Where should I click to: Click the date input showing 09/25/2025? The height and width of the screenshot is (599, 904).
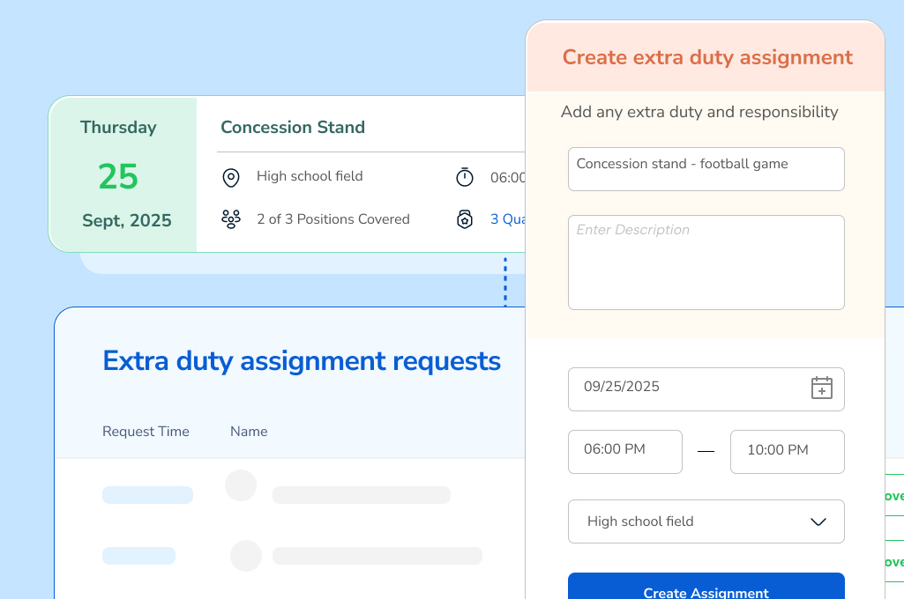688,388
